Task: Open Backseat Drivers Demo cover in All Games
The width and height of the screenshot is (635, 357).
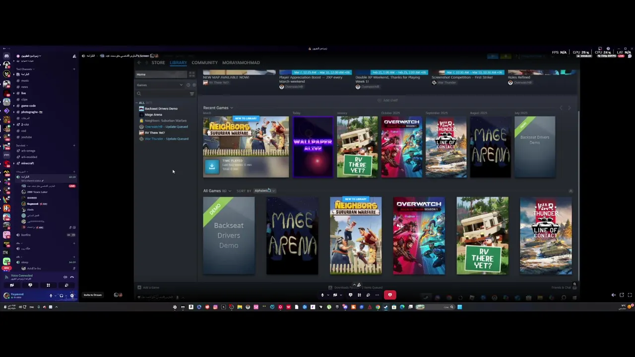Action: tap(229, 236)
